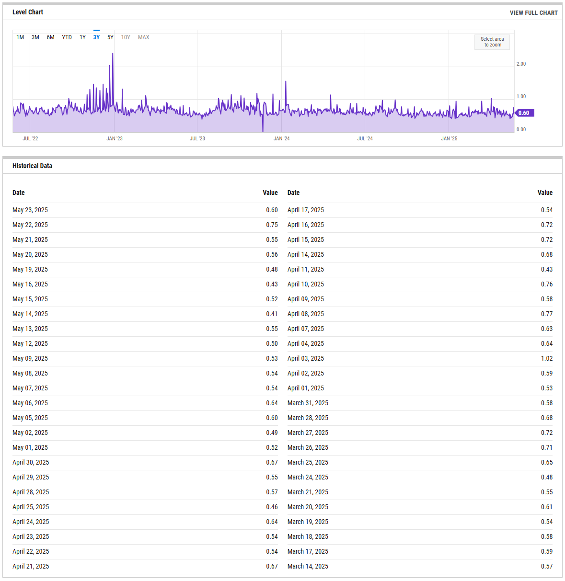Select the greyed 10Y range
565x581 pixels.
tap(126, 37)
